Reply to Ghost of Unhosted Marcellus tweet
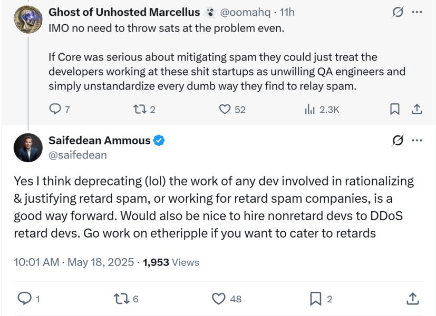The height and width of the screenshot is (316, 436). pyautogui.click(x=55, y=109)
